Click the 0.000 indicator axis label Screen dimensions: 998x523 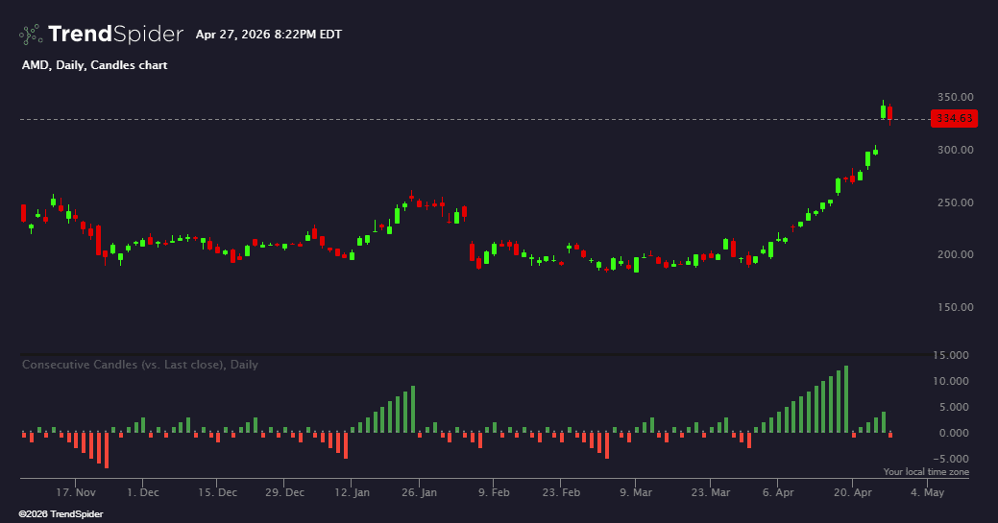click(954, 434)
